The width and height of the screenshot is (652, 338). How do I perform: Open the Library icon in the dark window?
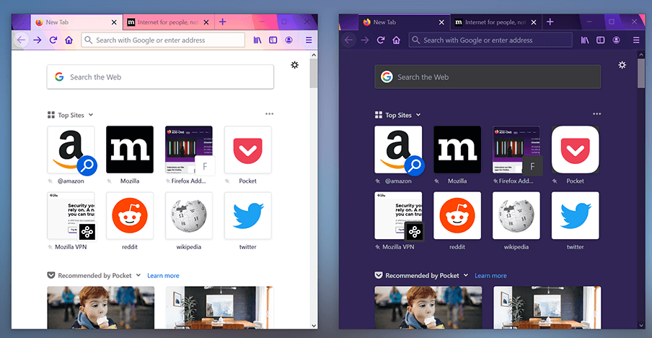pyautogui.click(x=585, y=40)
